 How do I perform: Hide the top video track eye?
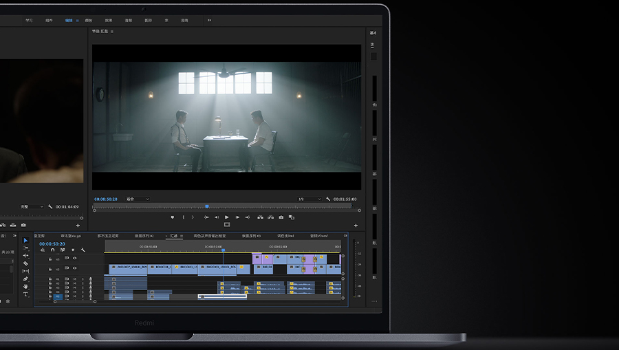74,258
